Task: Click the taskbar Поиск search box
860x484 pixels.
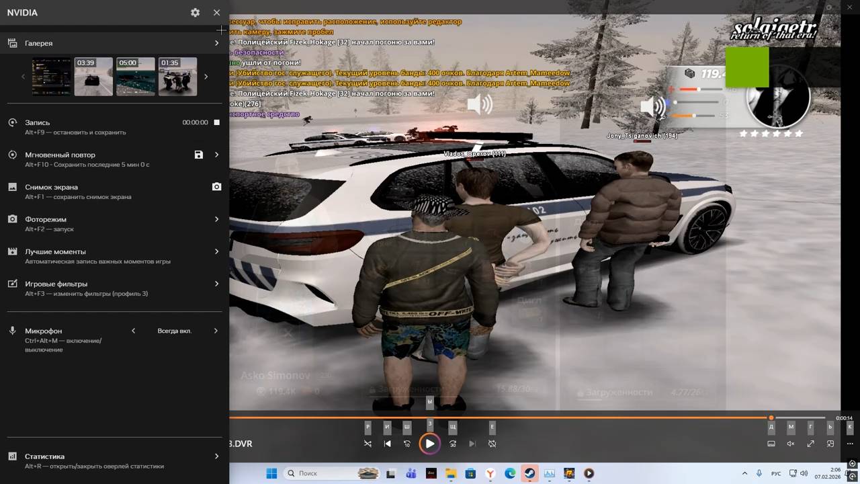Action: click(x=333, y=473)
